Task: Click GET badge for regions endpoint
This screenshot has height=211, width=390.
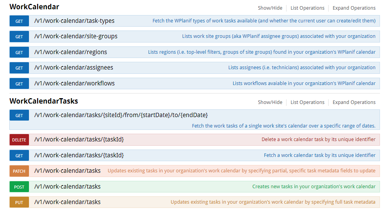Action: point(19,53)
